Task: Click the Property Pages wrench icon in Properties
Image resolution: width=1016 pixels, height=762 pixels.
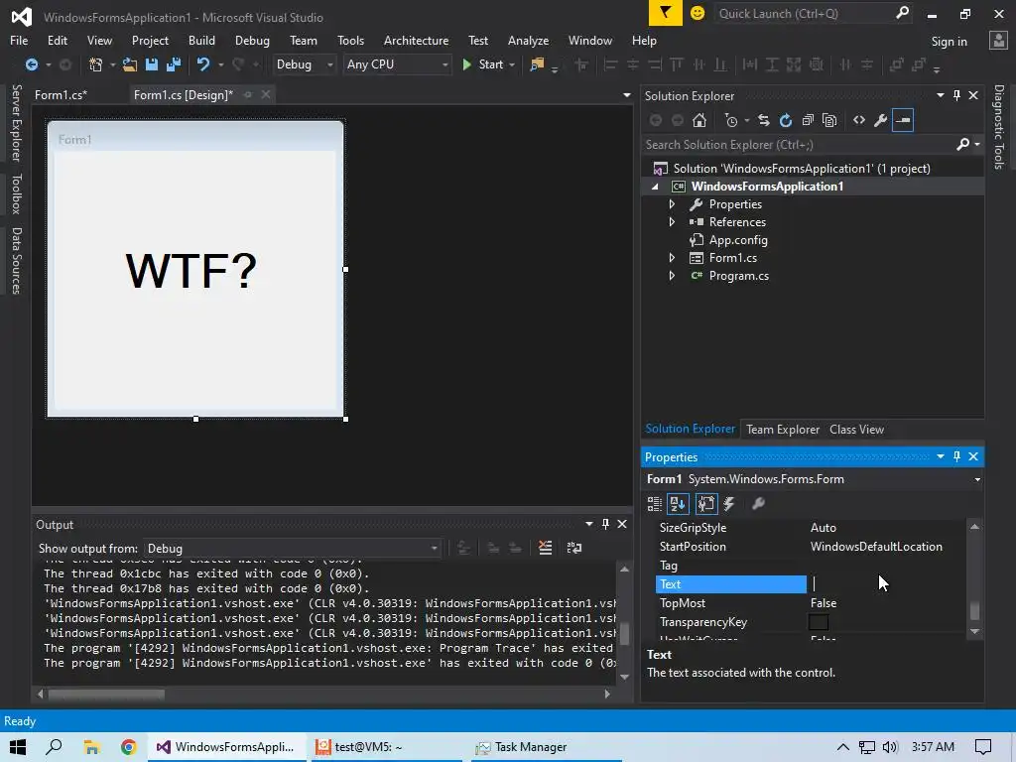Action: [x=758, y=503]
